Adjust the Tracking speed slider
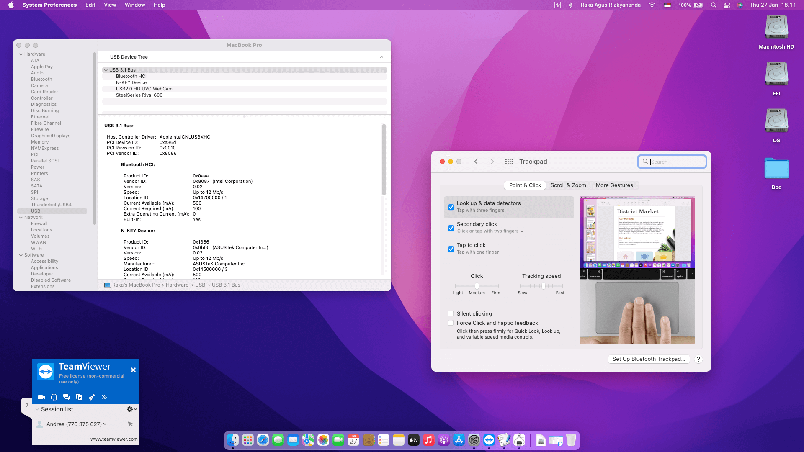Image resolution: width=804 pixels, height=452 pixels. pyautogui.click(x=543, y=286)
